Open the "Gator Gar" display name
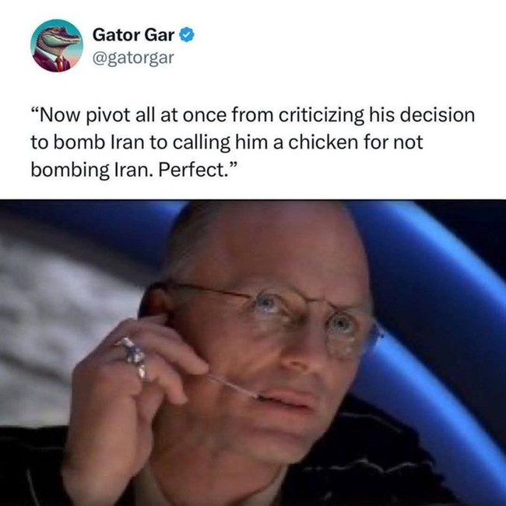This screenshot has height=506, width=506. 133,35
